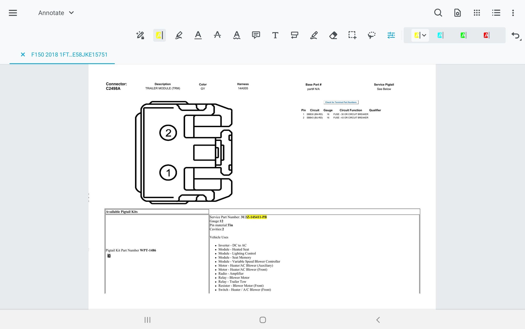Open the document search icon
Viewport: 525px width, 329px height.
click(438, 13)
